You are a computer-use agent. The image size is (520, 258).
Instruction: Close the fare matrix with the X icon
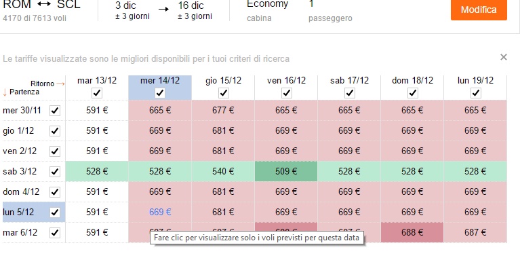504,57
